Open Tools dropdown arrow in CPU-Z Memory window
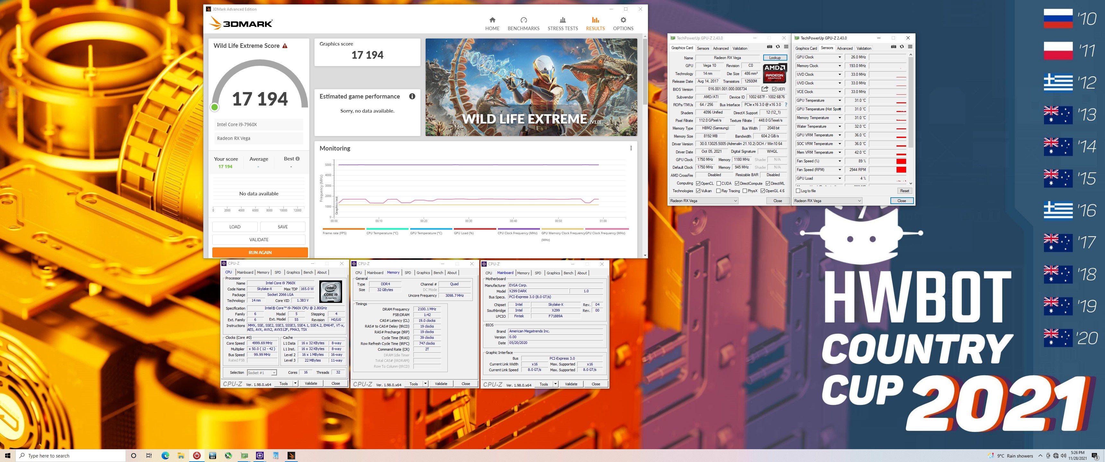 click(x=425, y=384)
